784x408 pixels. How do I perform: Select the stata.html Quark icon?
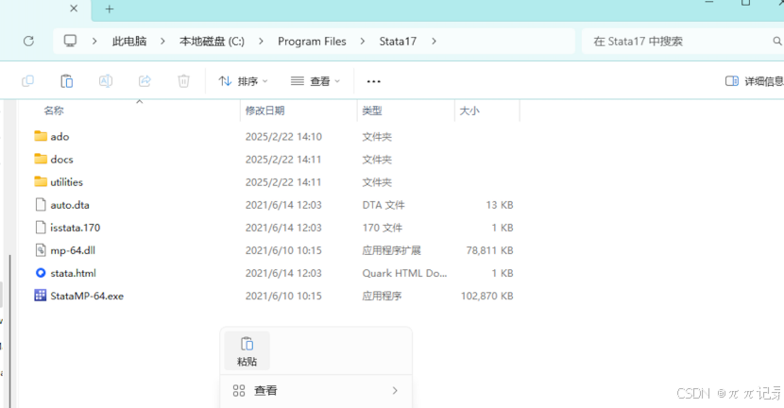click(x=41, y=273)
